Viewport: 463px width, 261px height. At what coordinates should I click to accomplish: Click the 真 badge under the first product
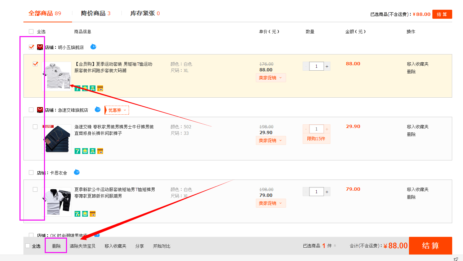click(92, 88)
